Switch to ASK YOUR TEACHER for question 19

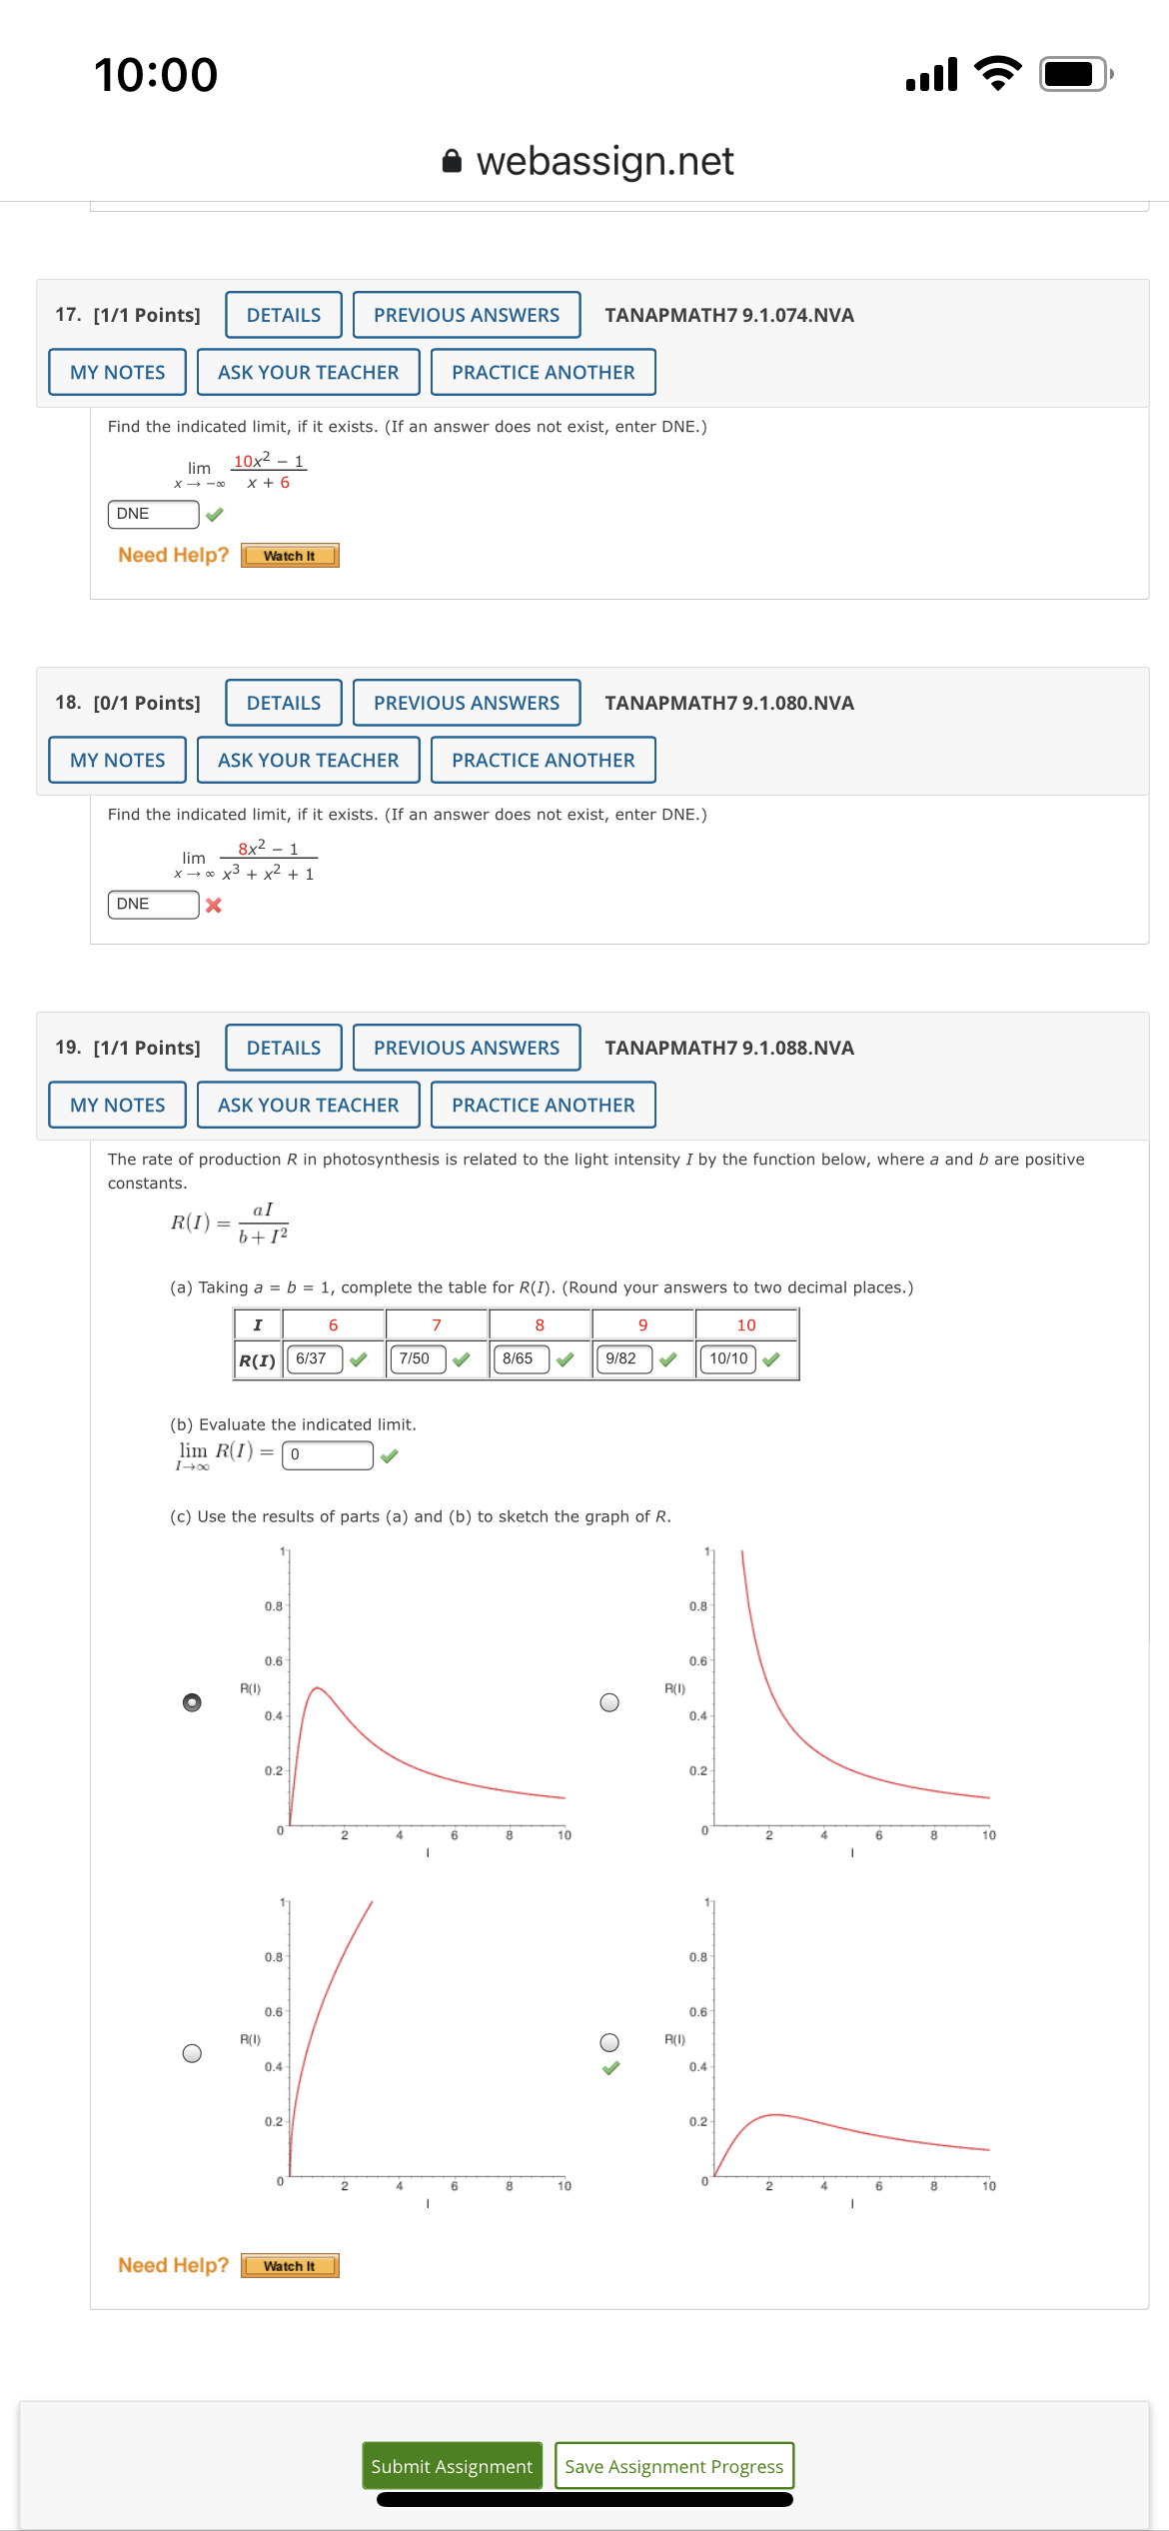308,1105
